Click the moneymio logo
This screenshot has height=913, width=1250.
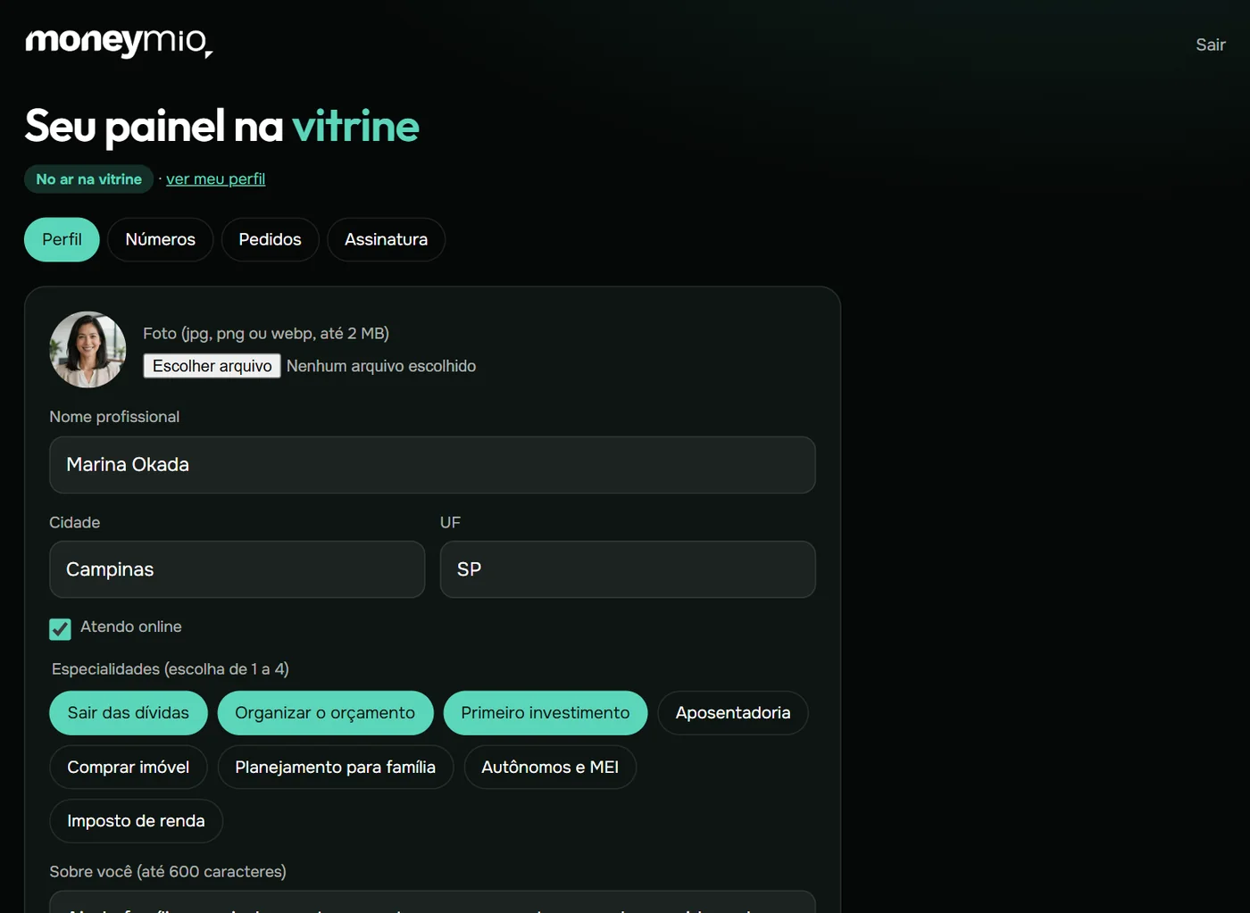pyautogui.click(x=119, y=42)
